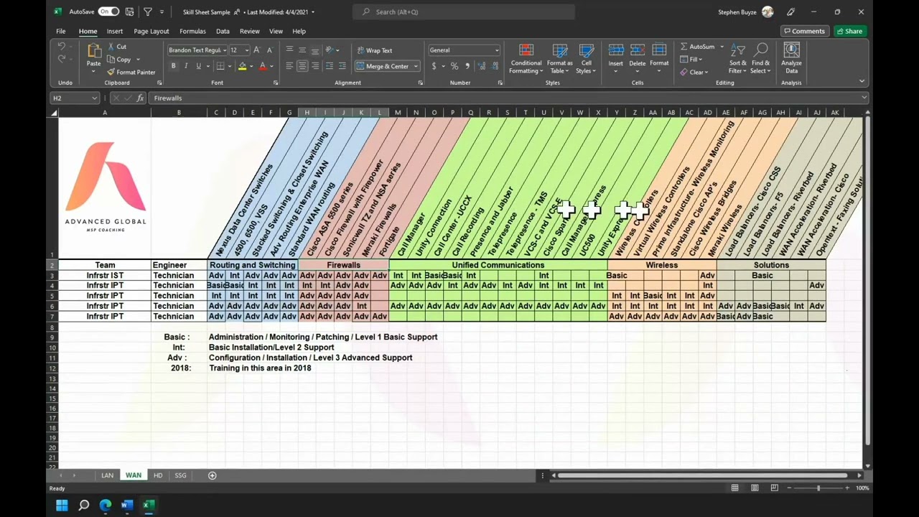
Task: Click the AutoSum sigma icon
Action: click(684, 47)
